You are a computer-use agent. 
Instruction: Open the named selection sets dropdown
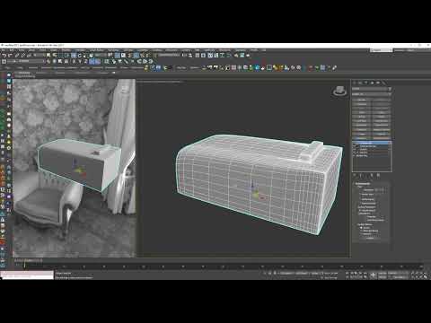[169, 56]
